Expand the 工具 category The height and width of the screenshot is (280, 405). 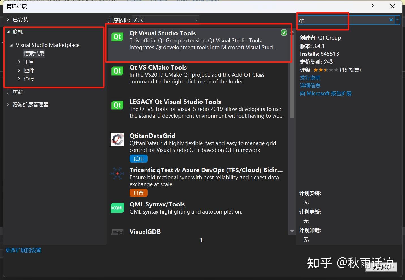[19, 62]
